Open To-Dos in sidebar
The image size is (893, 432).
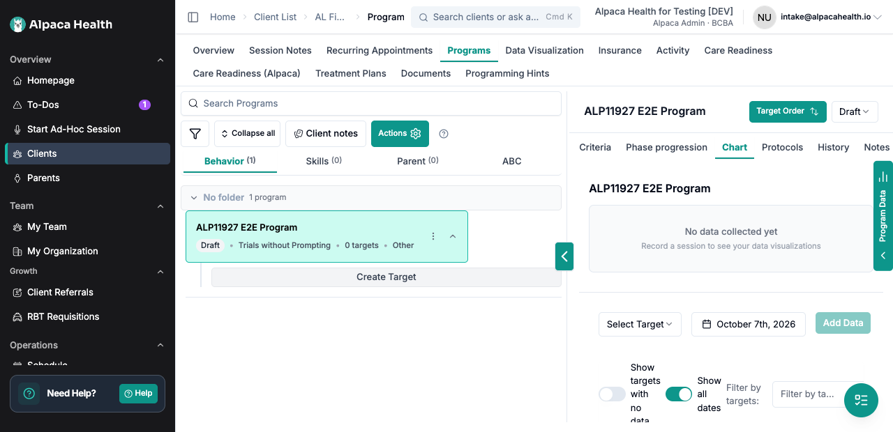(x=87, y=105)
